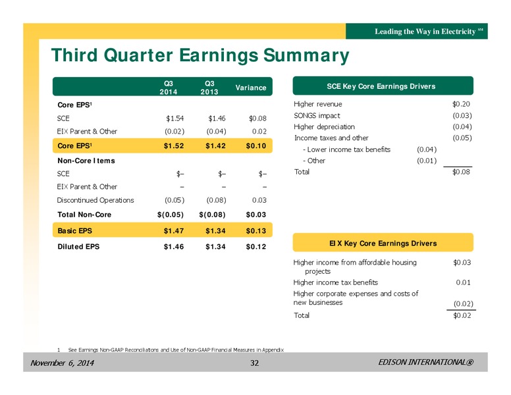Click the 'Higher depreciation' driver line

click(324, 127)
